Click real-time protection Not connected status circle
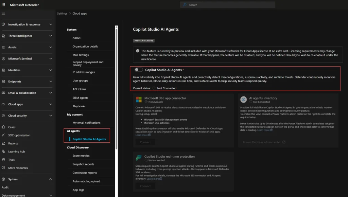348x197 pixels. [146, 160]
